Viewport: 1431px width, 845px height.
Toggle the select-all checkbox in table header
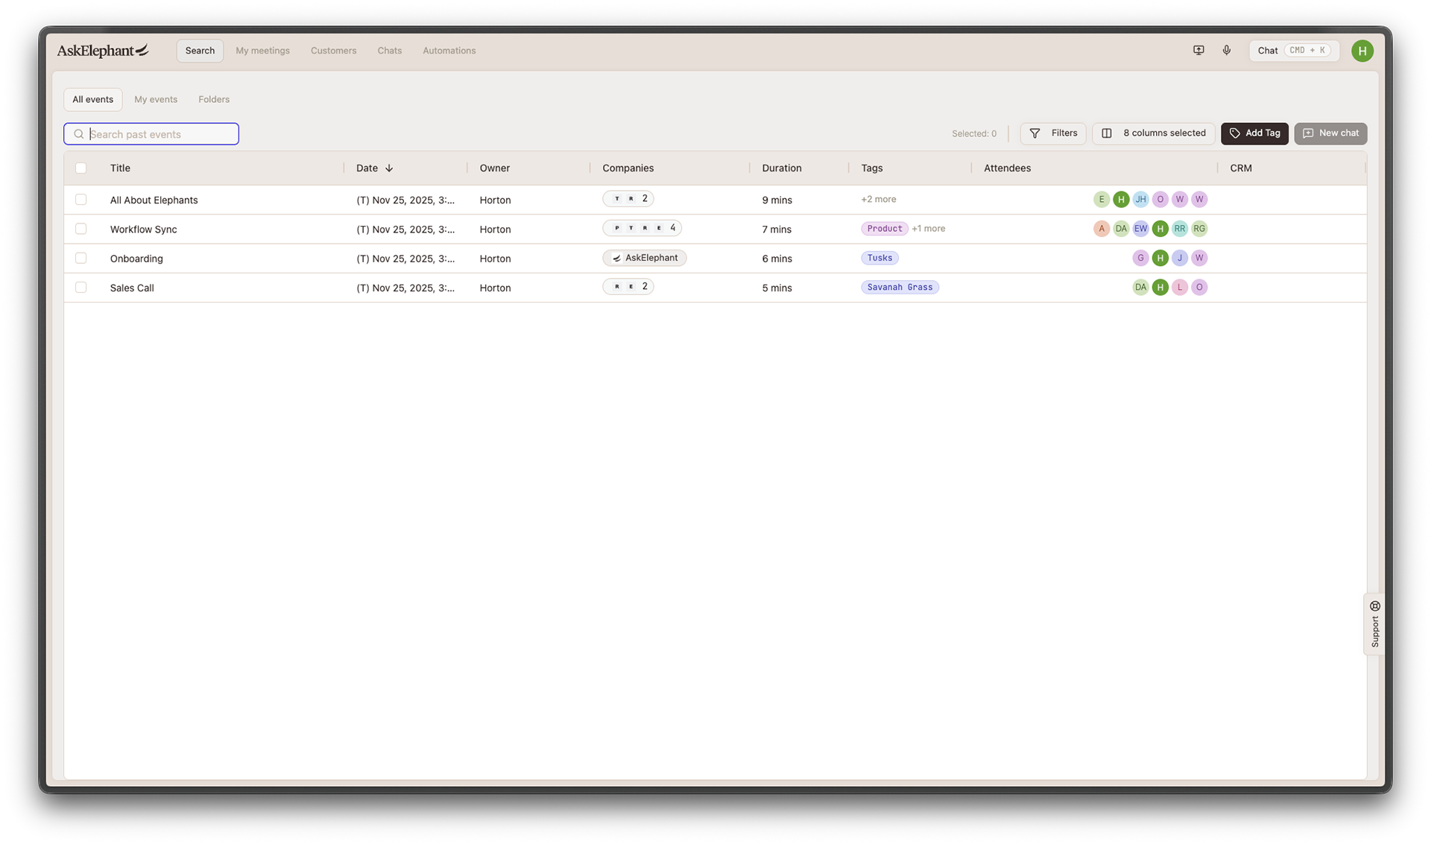[x=81, y=168]
